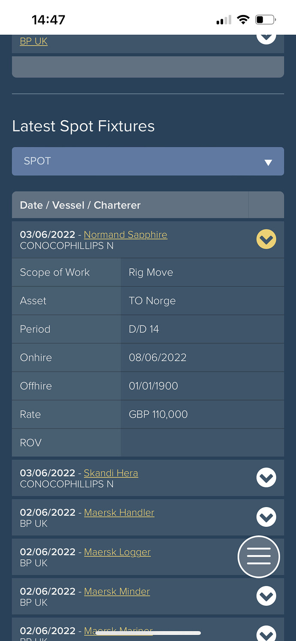Tap the 03/06/2022 Skandi Hera row
Viewport: 296px width, 641px height.
click(x=148, y=478)
